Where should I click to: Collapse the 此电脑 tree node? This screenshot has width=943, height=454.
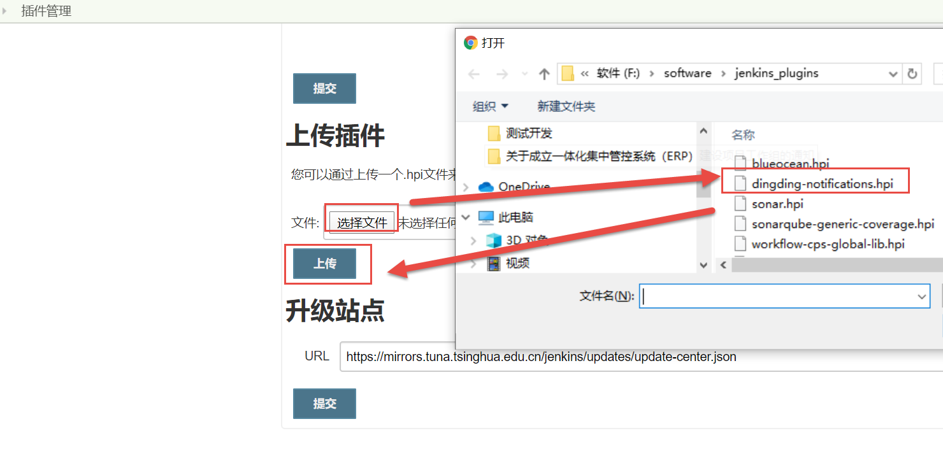(466, 218)
